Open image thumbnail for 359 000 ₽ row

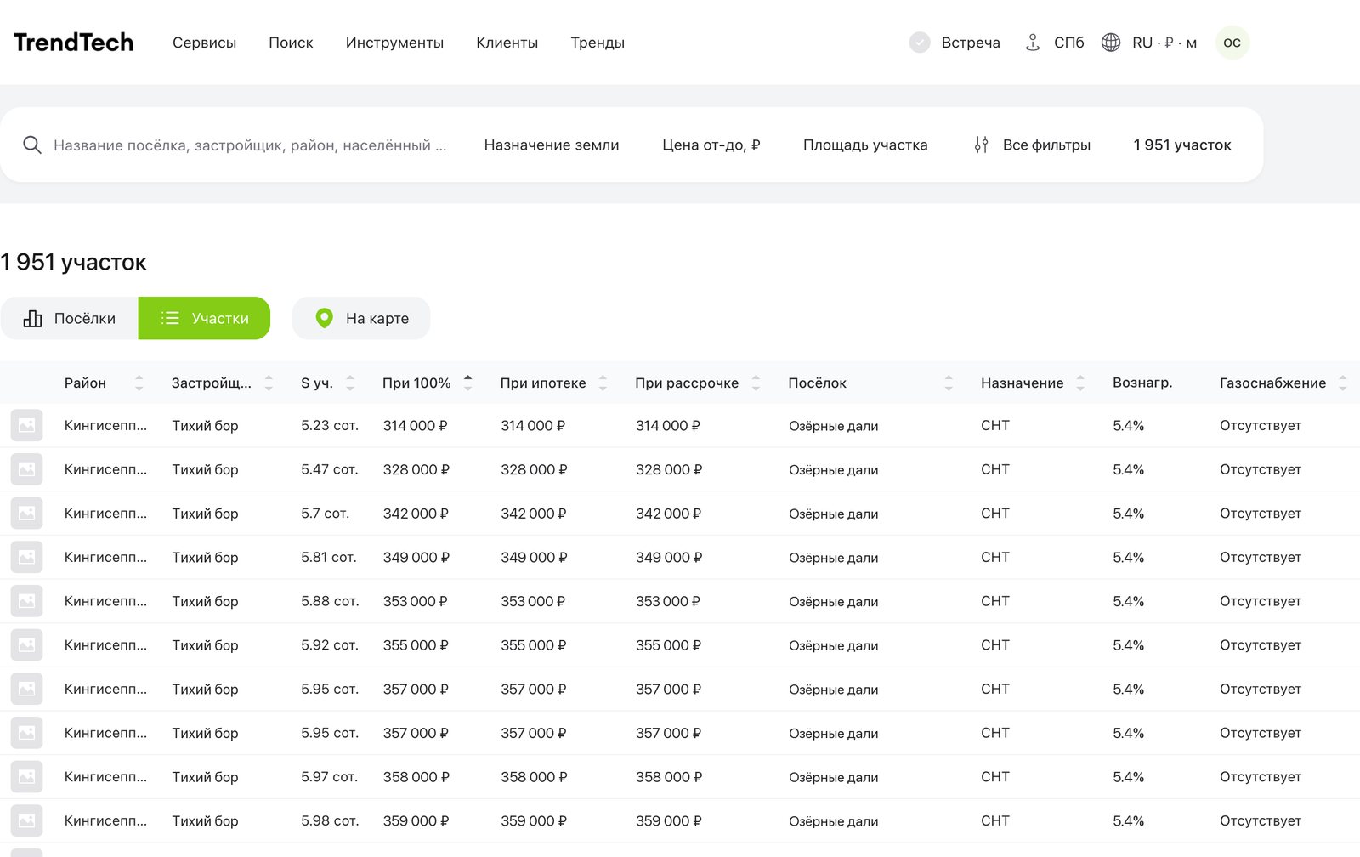(x=26, y=820)
